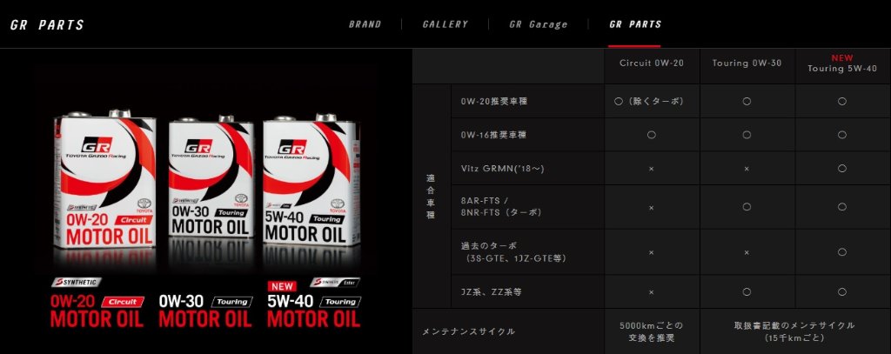Click the Touring tag beside 0W-30 label

[231, 302]
